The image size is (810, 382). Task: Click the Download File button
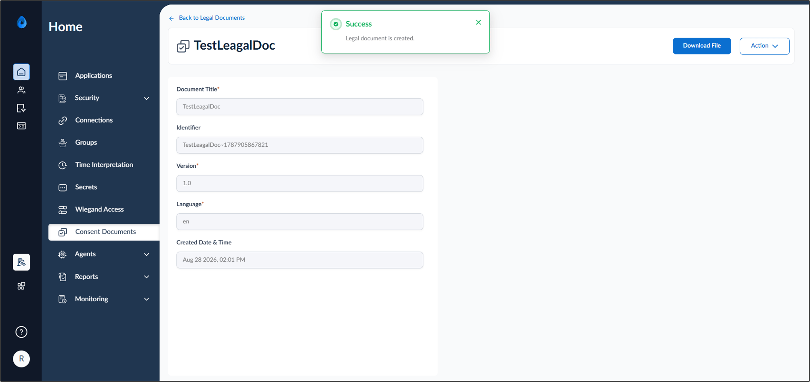(x=702, y=46)
